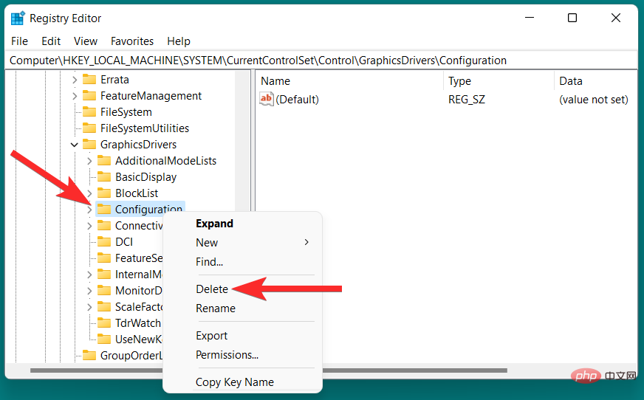The height and width of the screenshot is (400, 644).
Task: Collapse the GraphicsDrivers tree node
Action: 75,145
